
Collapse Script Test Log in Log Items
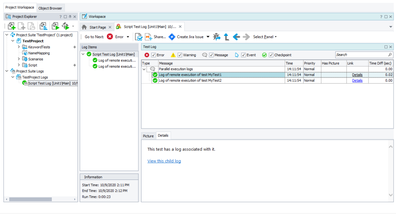tap(83, 54)
